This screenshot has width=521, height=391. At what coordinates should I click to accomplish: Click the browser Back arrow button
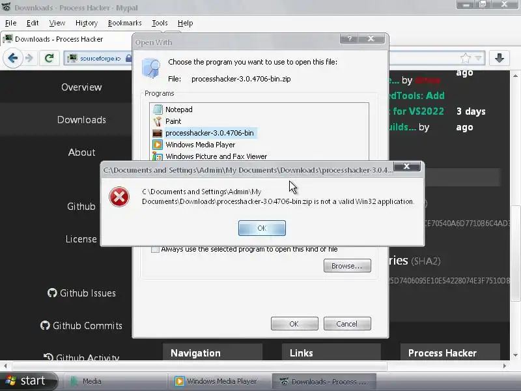(13, 58)
